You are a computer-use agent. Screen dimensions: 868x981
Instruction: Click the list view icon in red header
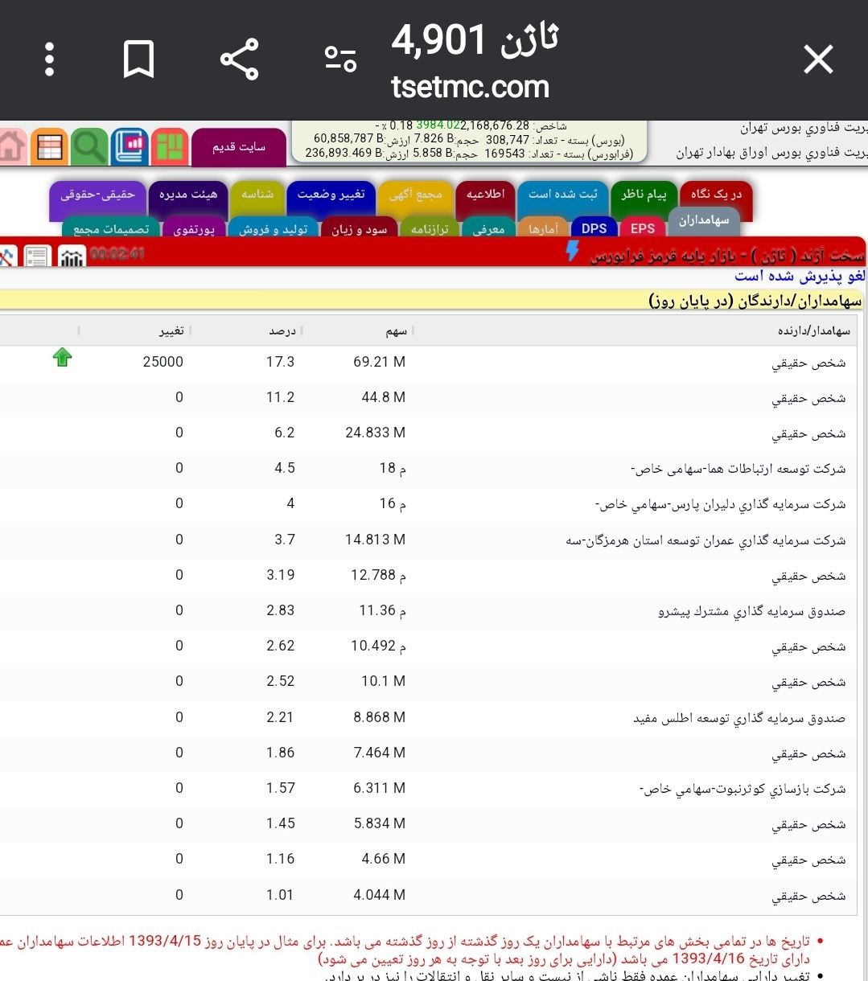36,257
